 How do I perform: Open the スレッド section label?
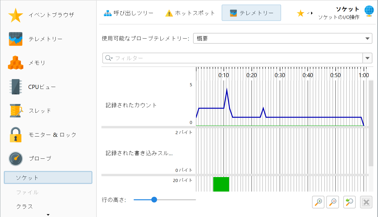(40, 111)
